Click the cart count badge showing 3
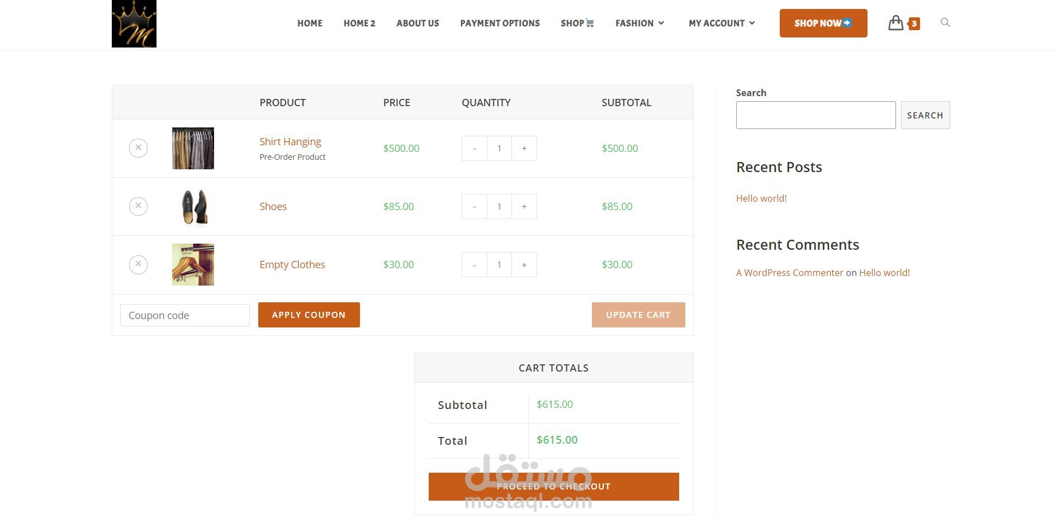The width and height of the screenshot is (1057, 523). pyautogui.click(x=914, y=23)
